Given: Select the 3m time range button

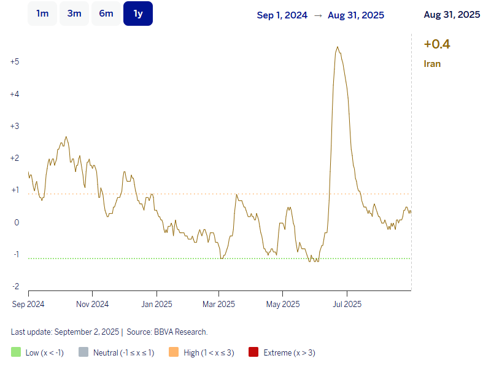Looking at the screenshot, I should [x=74, y=14].
